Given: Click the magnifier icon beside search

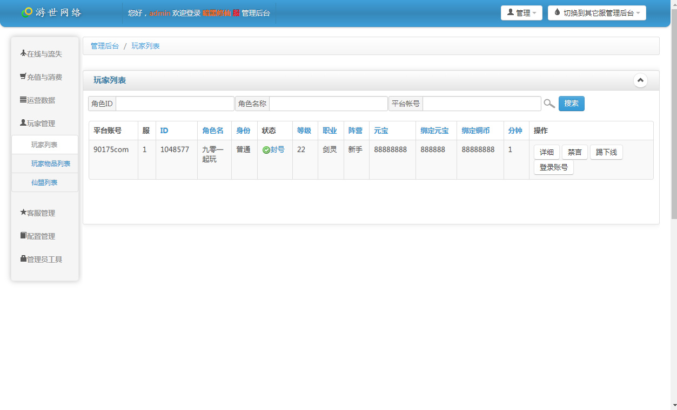Looking at the screenshot, I should point(549,104).
